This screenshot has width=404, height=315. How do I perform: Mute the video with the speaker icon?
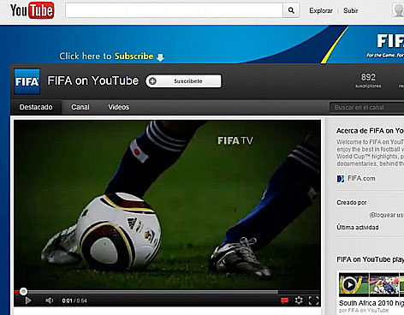tap(49, 300)
